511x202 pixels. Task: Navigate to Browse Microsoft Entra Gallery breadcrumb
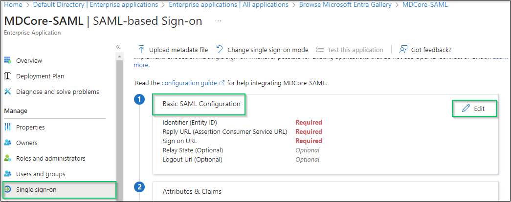[345, 4]
